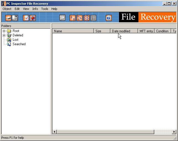Click the Deleted recycle bin icon
This screenshot has height=141, width=178.
pyautogui.click(x=9, y=35)
